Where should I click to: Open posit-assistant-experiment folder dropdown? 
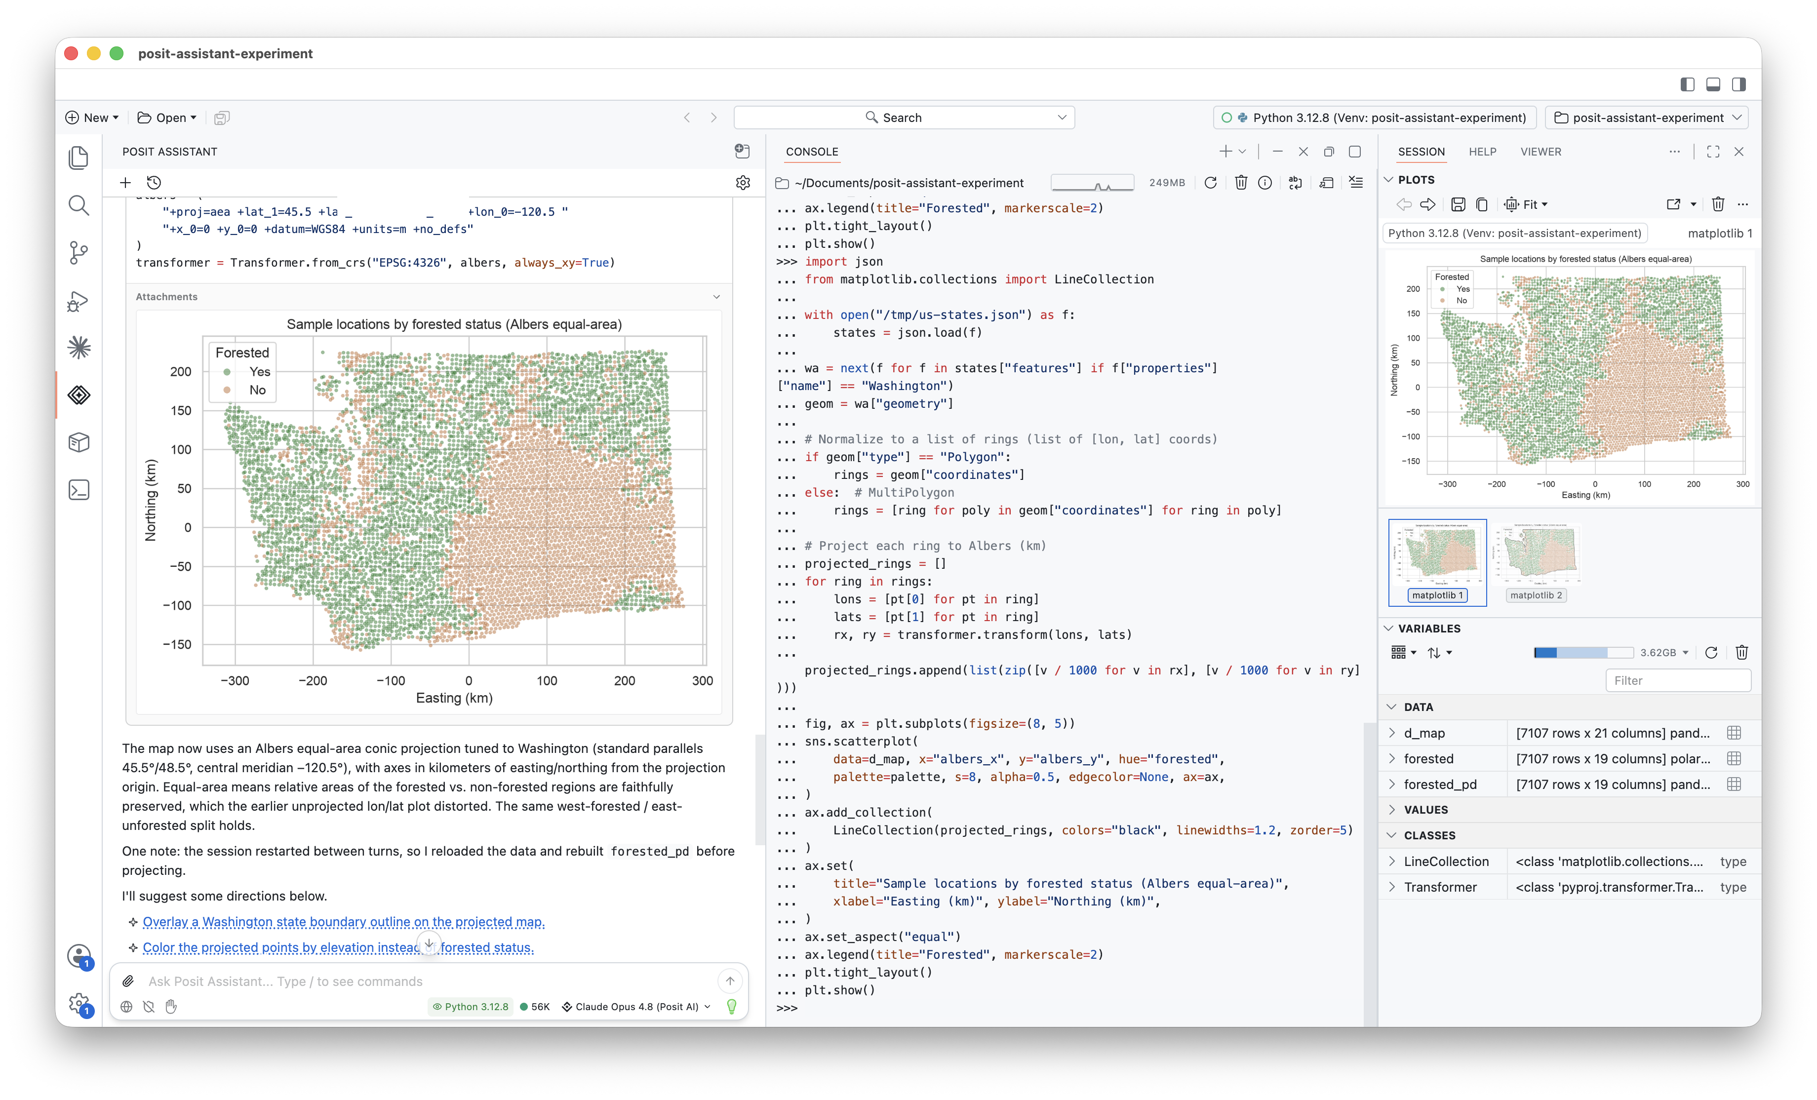(x=1647, y=117)
